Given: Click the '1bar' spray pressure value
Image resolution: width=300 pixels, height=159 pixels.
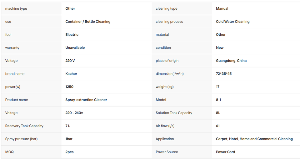Looking at the screenshot, I should (x=69, y=139).
